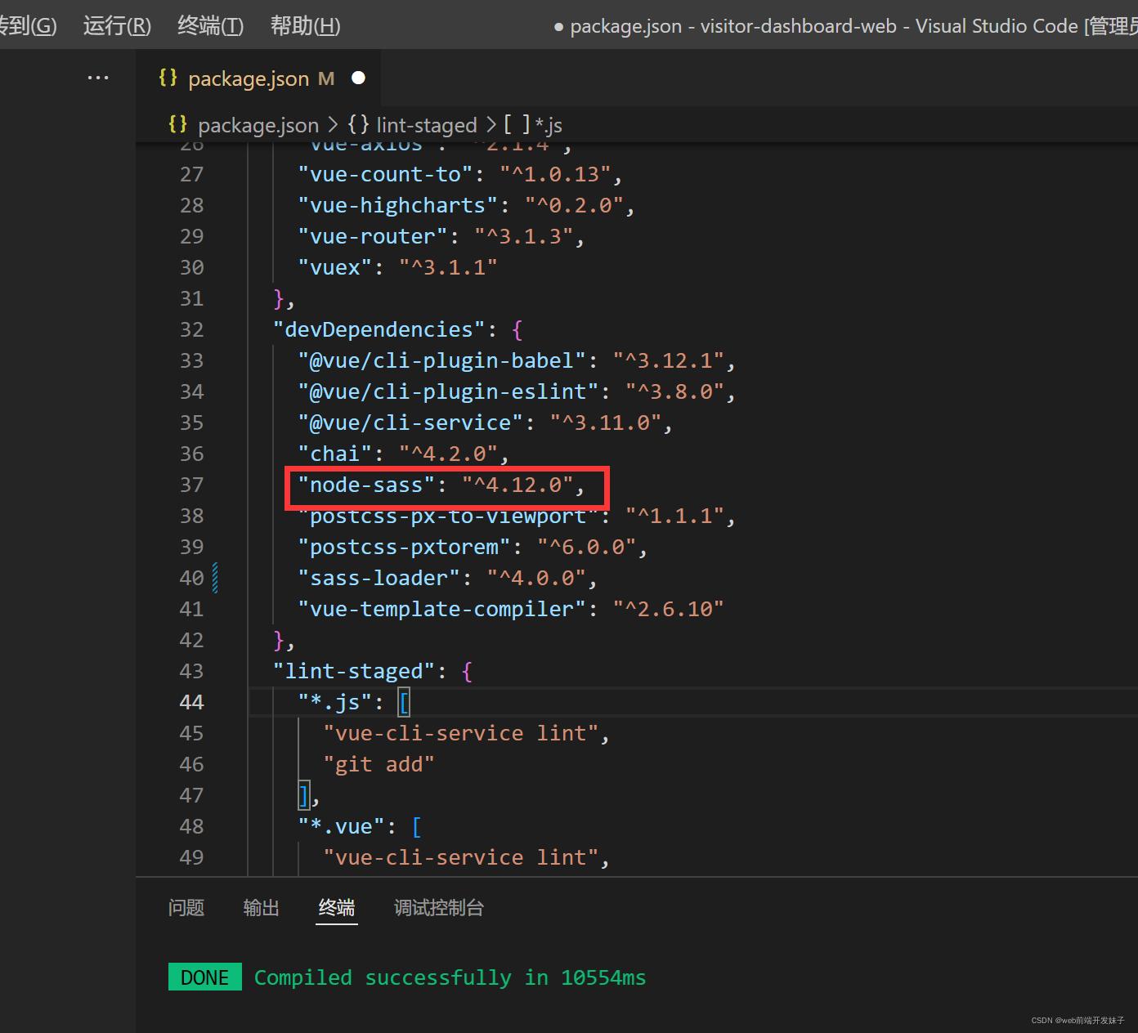
Task: Open the 帮助(H) menu
Action: pyautogui.click(x=304, y=25)
